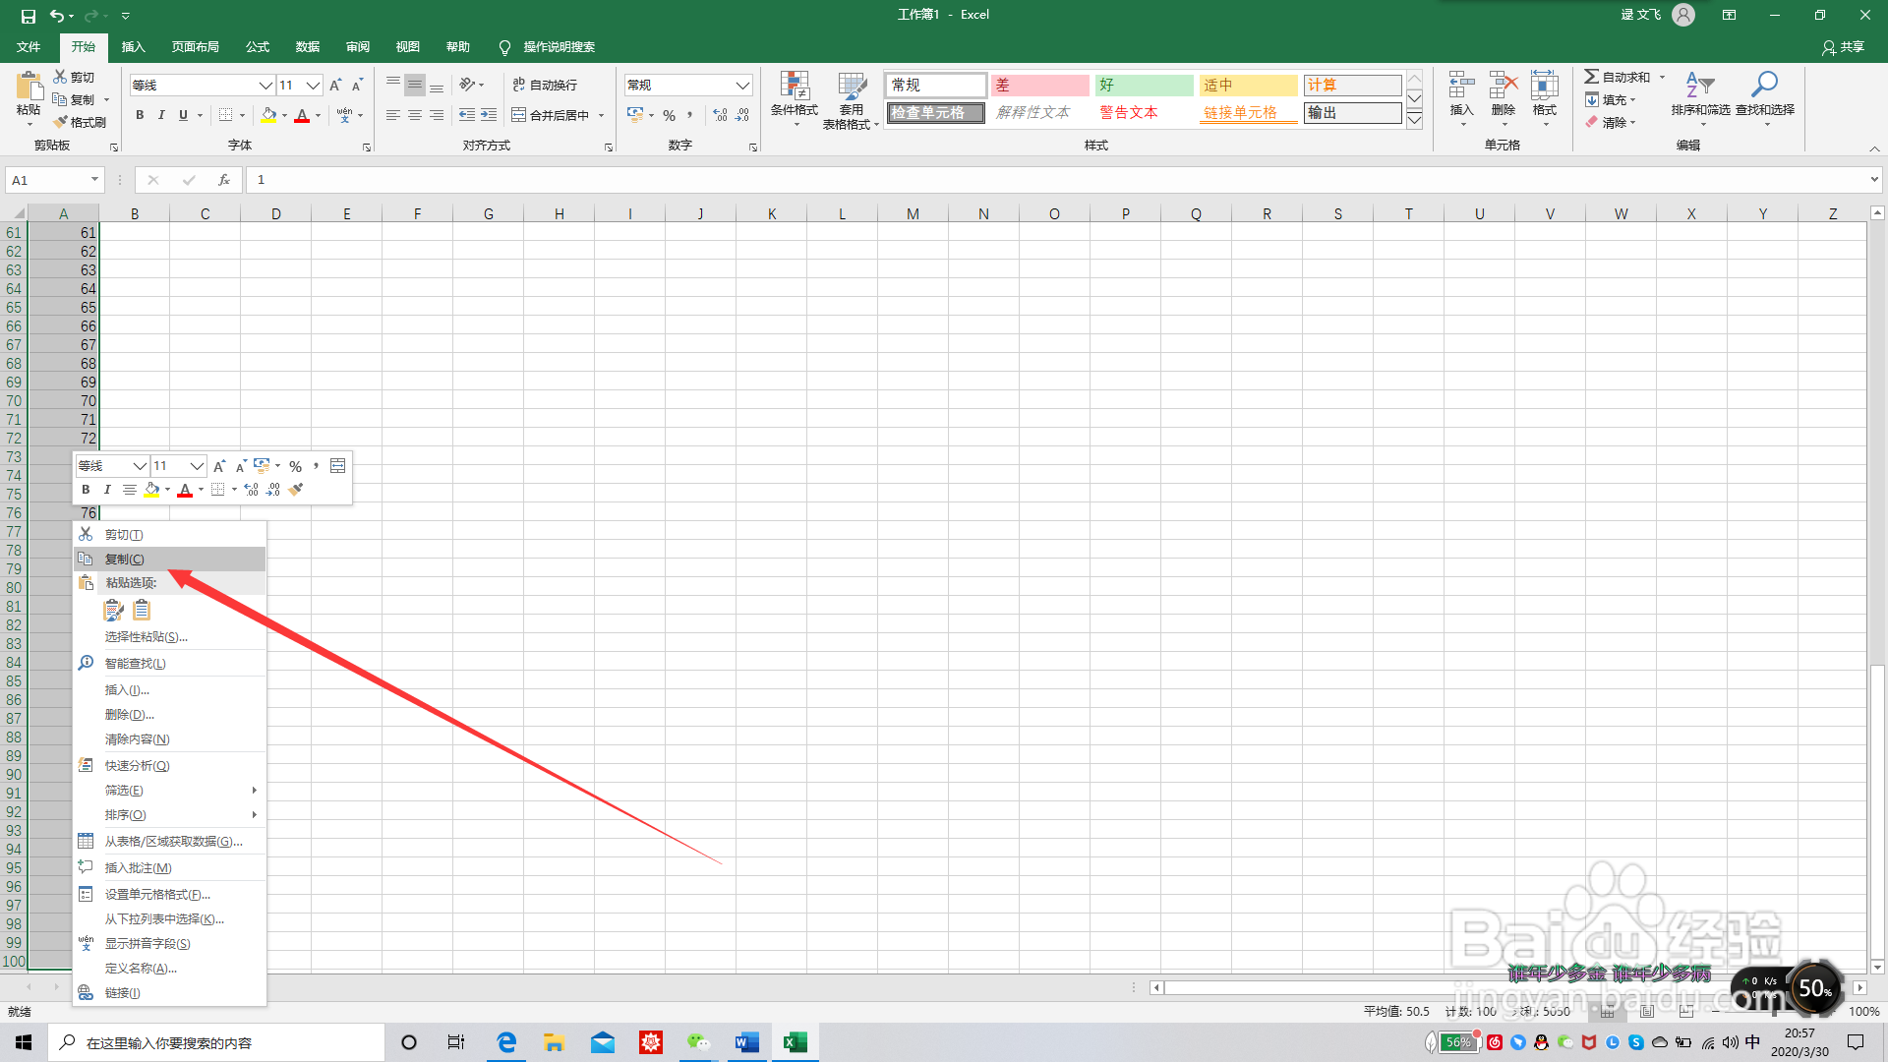The image size is (1888, 1062).
Task: Choose Paste Special in context menu
Action: 146,637
